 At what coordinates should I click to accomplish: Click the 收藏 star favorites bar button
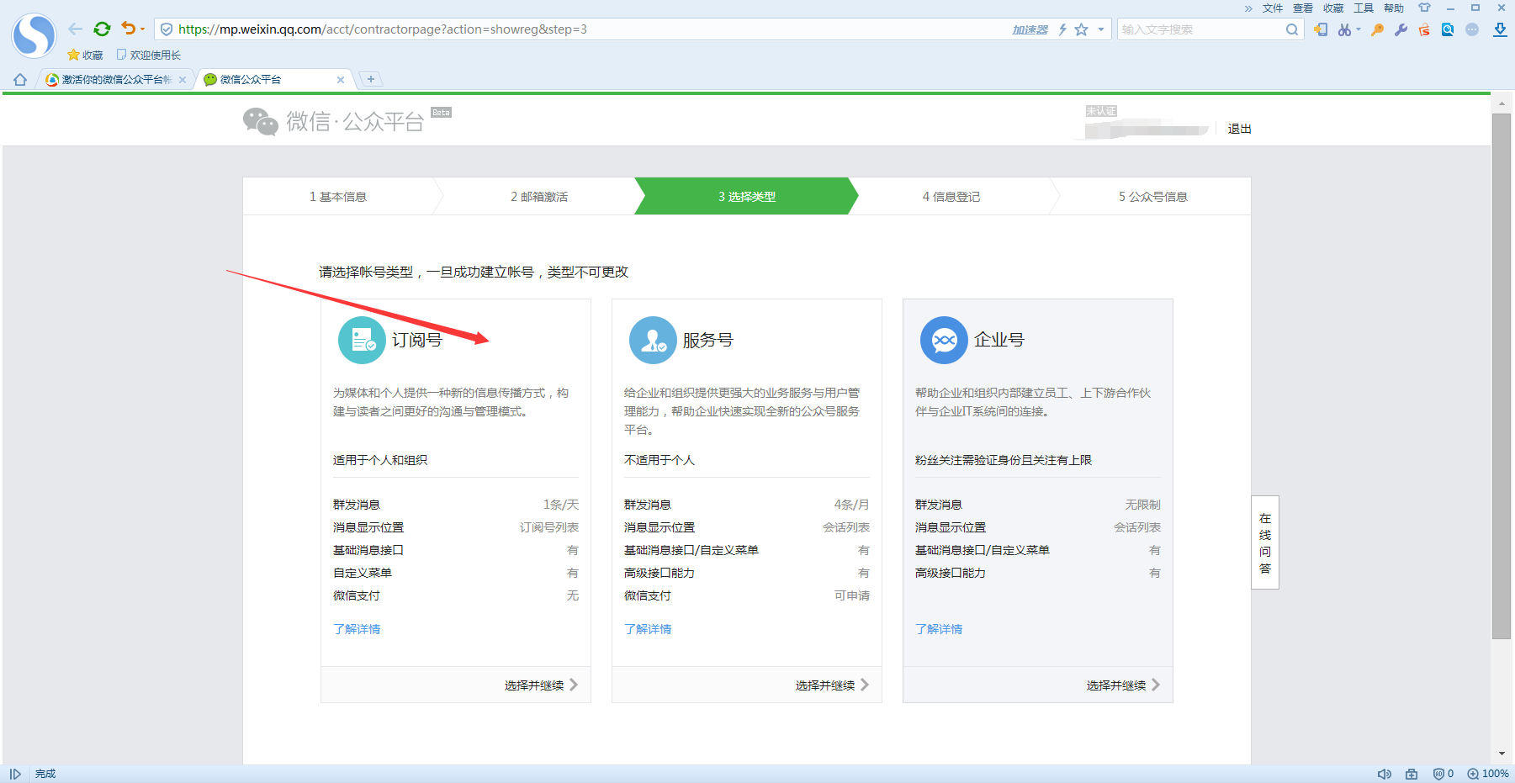pos(85,55)
